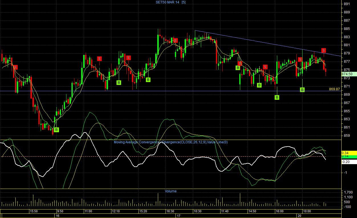Click the 9:50 time axis label
This screenshot has width=357, height=218.
click(60, 211)
